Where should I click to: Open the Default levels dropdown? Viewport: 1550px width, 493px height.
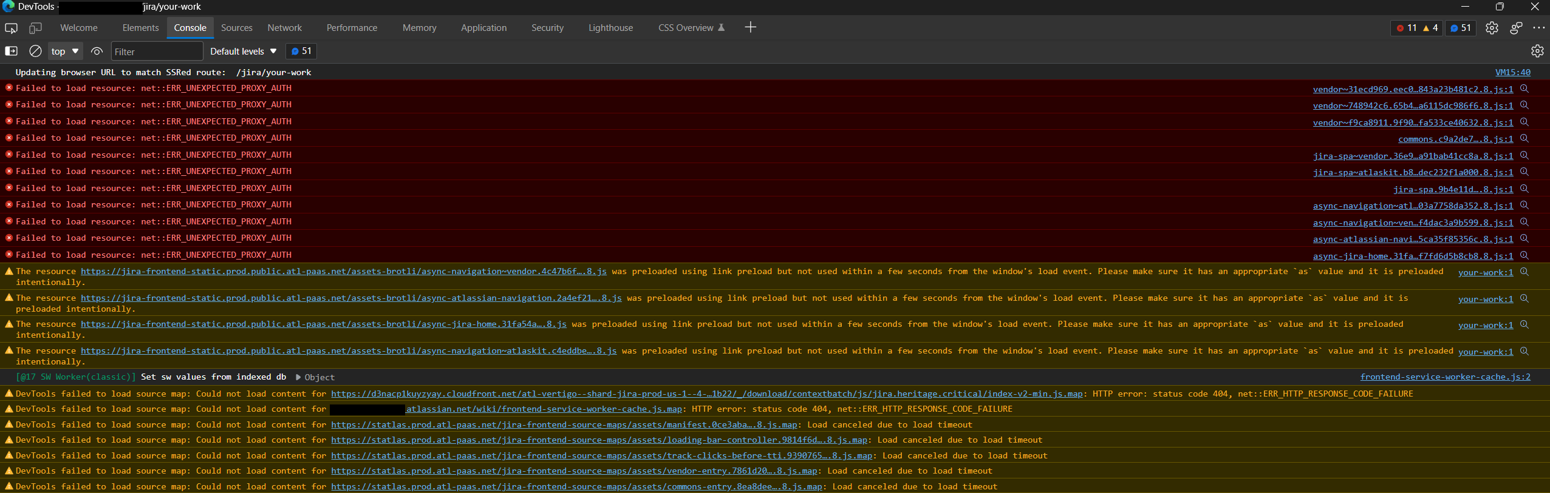pos(244,52)
